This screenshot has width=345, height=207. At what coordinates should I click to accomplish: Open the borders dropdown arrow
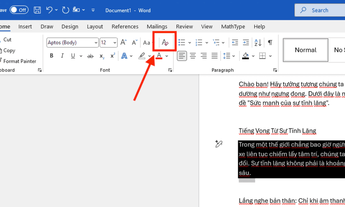(x=271, y=56)
